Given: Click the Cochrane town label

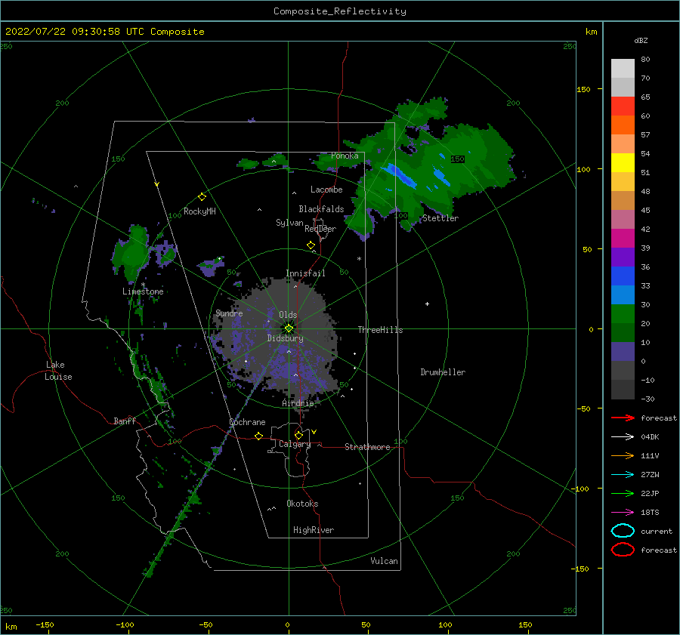Looking at the screenshot, I should click(247, 422).
